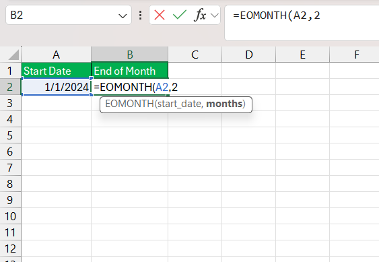Image resolution: width=379 pixels, height=262 pixels.
Task: Click start_date argument in tooltip
Action: click(x=180, y=104)
